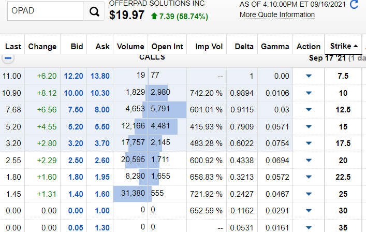Click ask price 13.80 for strike 7.5
The height and width of the screenshot is (232, 366).
click(x=100, y=76)
